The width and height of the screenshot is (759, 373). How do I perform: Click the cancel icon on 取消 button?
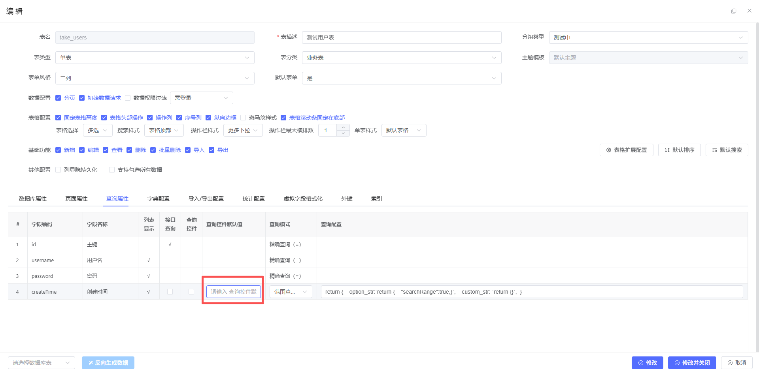(730, 363)
